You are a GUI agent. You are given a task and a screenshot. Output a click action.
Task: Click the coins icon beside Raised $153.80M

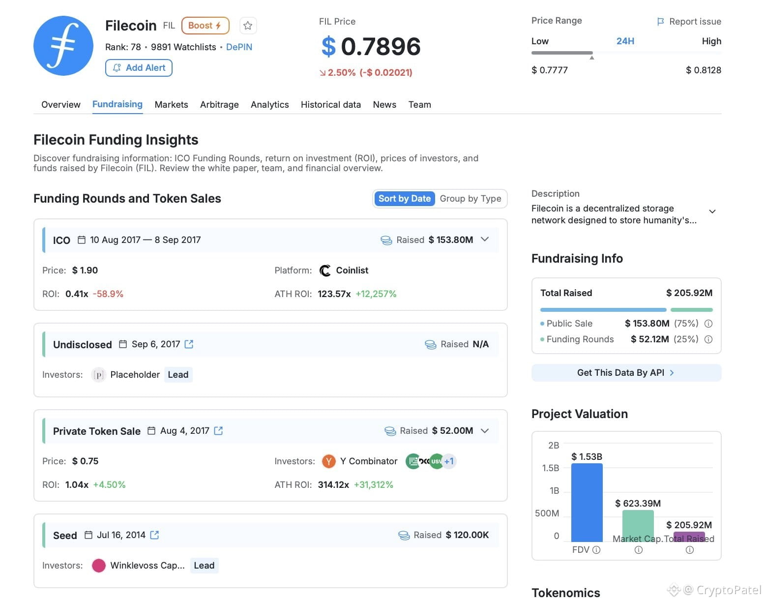386,240
